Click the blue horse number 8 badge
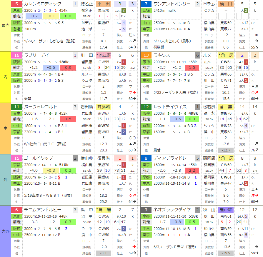This screenshot has width=263, height=257. tap(146, 158)
